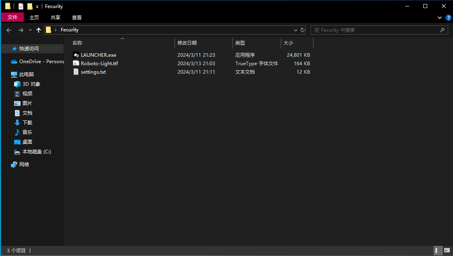The image size is (453, 256).
Task: Click the Back navigation arrow
Action: tap(9, 30)
